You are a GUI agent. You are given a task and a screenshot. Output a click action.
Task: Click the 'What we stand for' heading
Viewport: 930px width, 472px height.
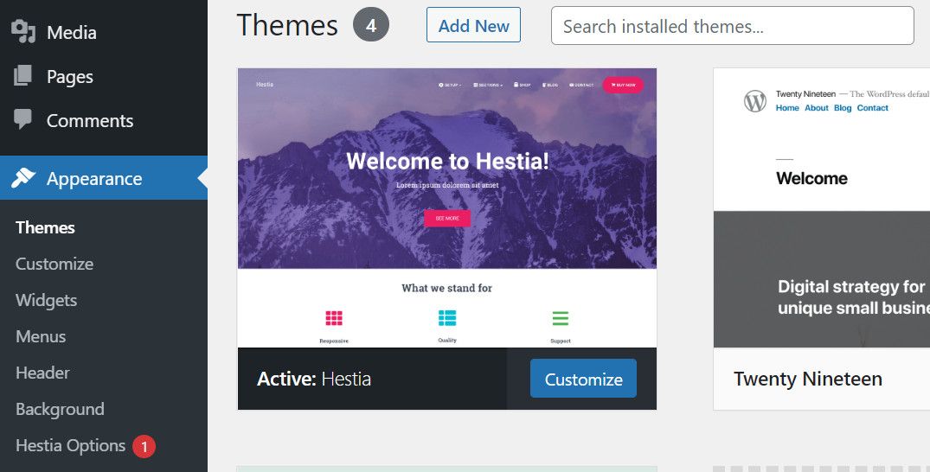pos(446,288)
